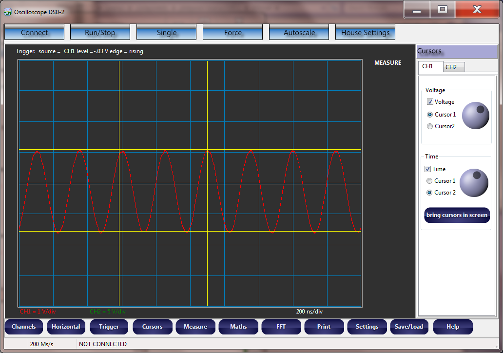The image size is (503, 353).
Task: Trigger a Single capture
Action: click(x=166, y=32)
